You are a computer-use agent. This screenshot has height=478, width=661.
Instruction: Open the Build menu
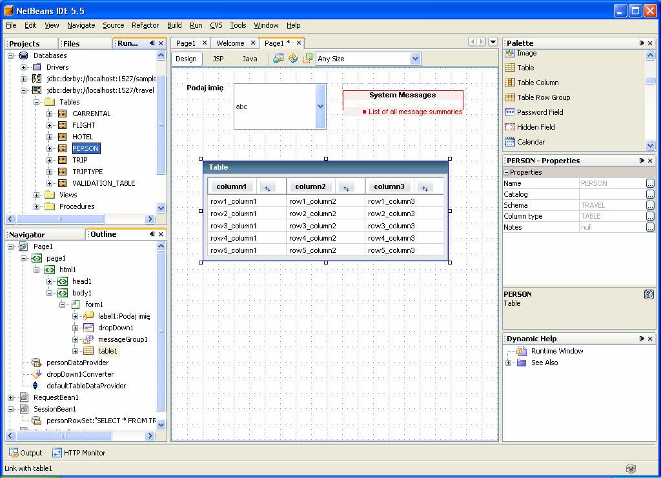(174, 25)
